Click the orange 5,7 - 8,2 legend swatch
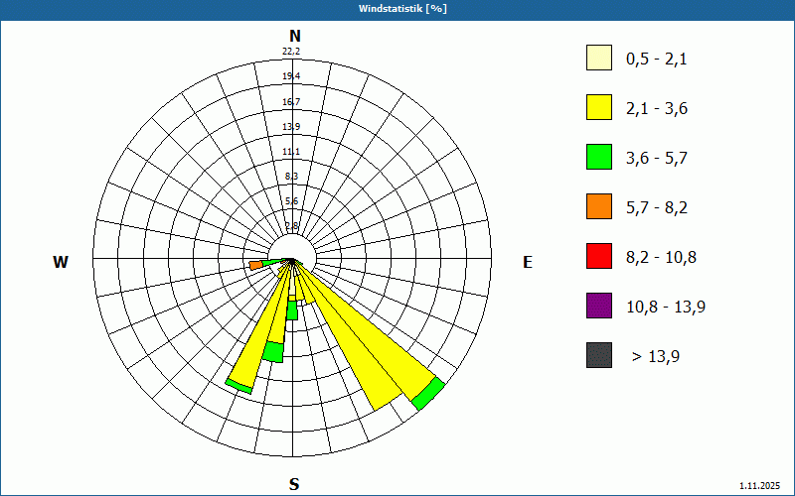Image resolution: width=795 pixels, height=496 pixels. pyautogui.click(x=599, y=206)
